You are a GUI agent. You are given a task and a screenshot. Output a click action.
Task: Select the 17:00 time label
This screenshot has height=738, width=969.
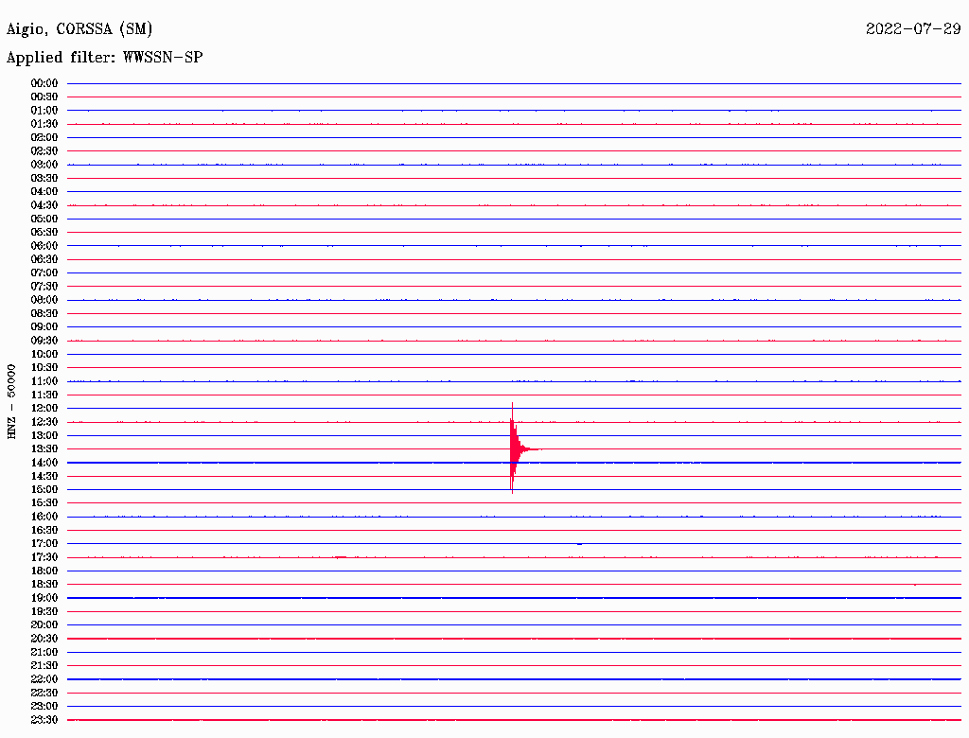44,544
